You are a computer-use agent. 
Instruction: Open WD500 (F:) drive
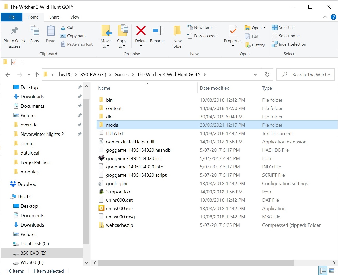coord(28,262)
